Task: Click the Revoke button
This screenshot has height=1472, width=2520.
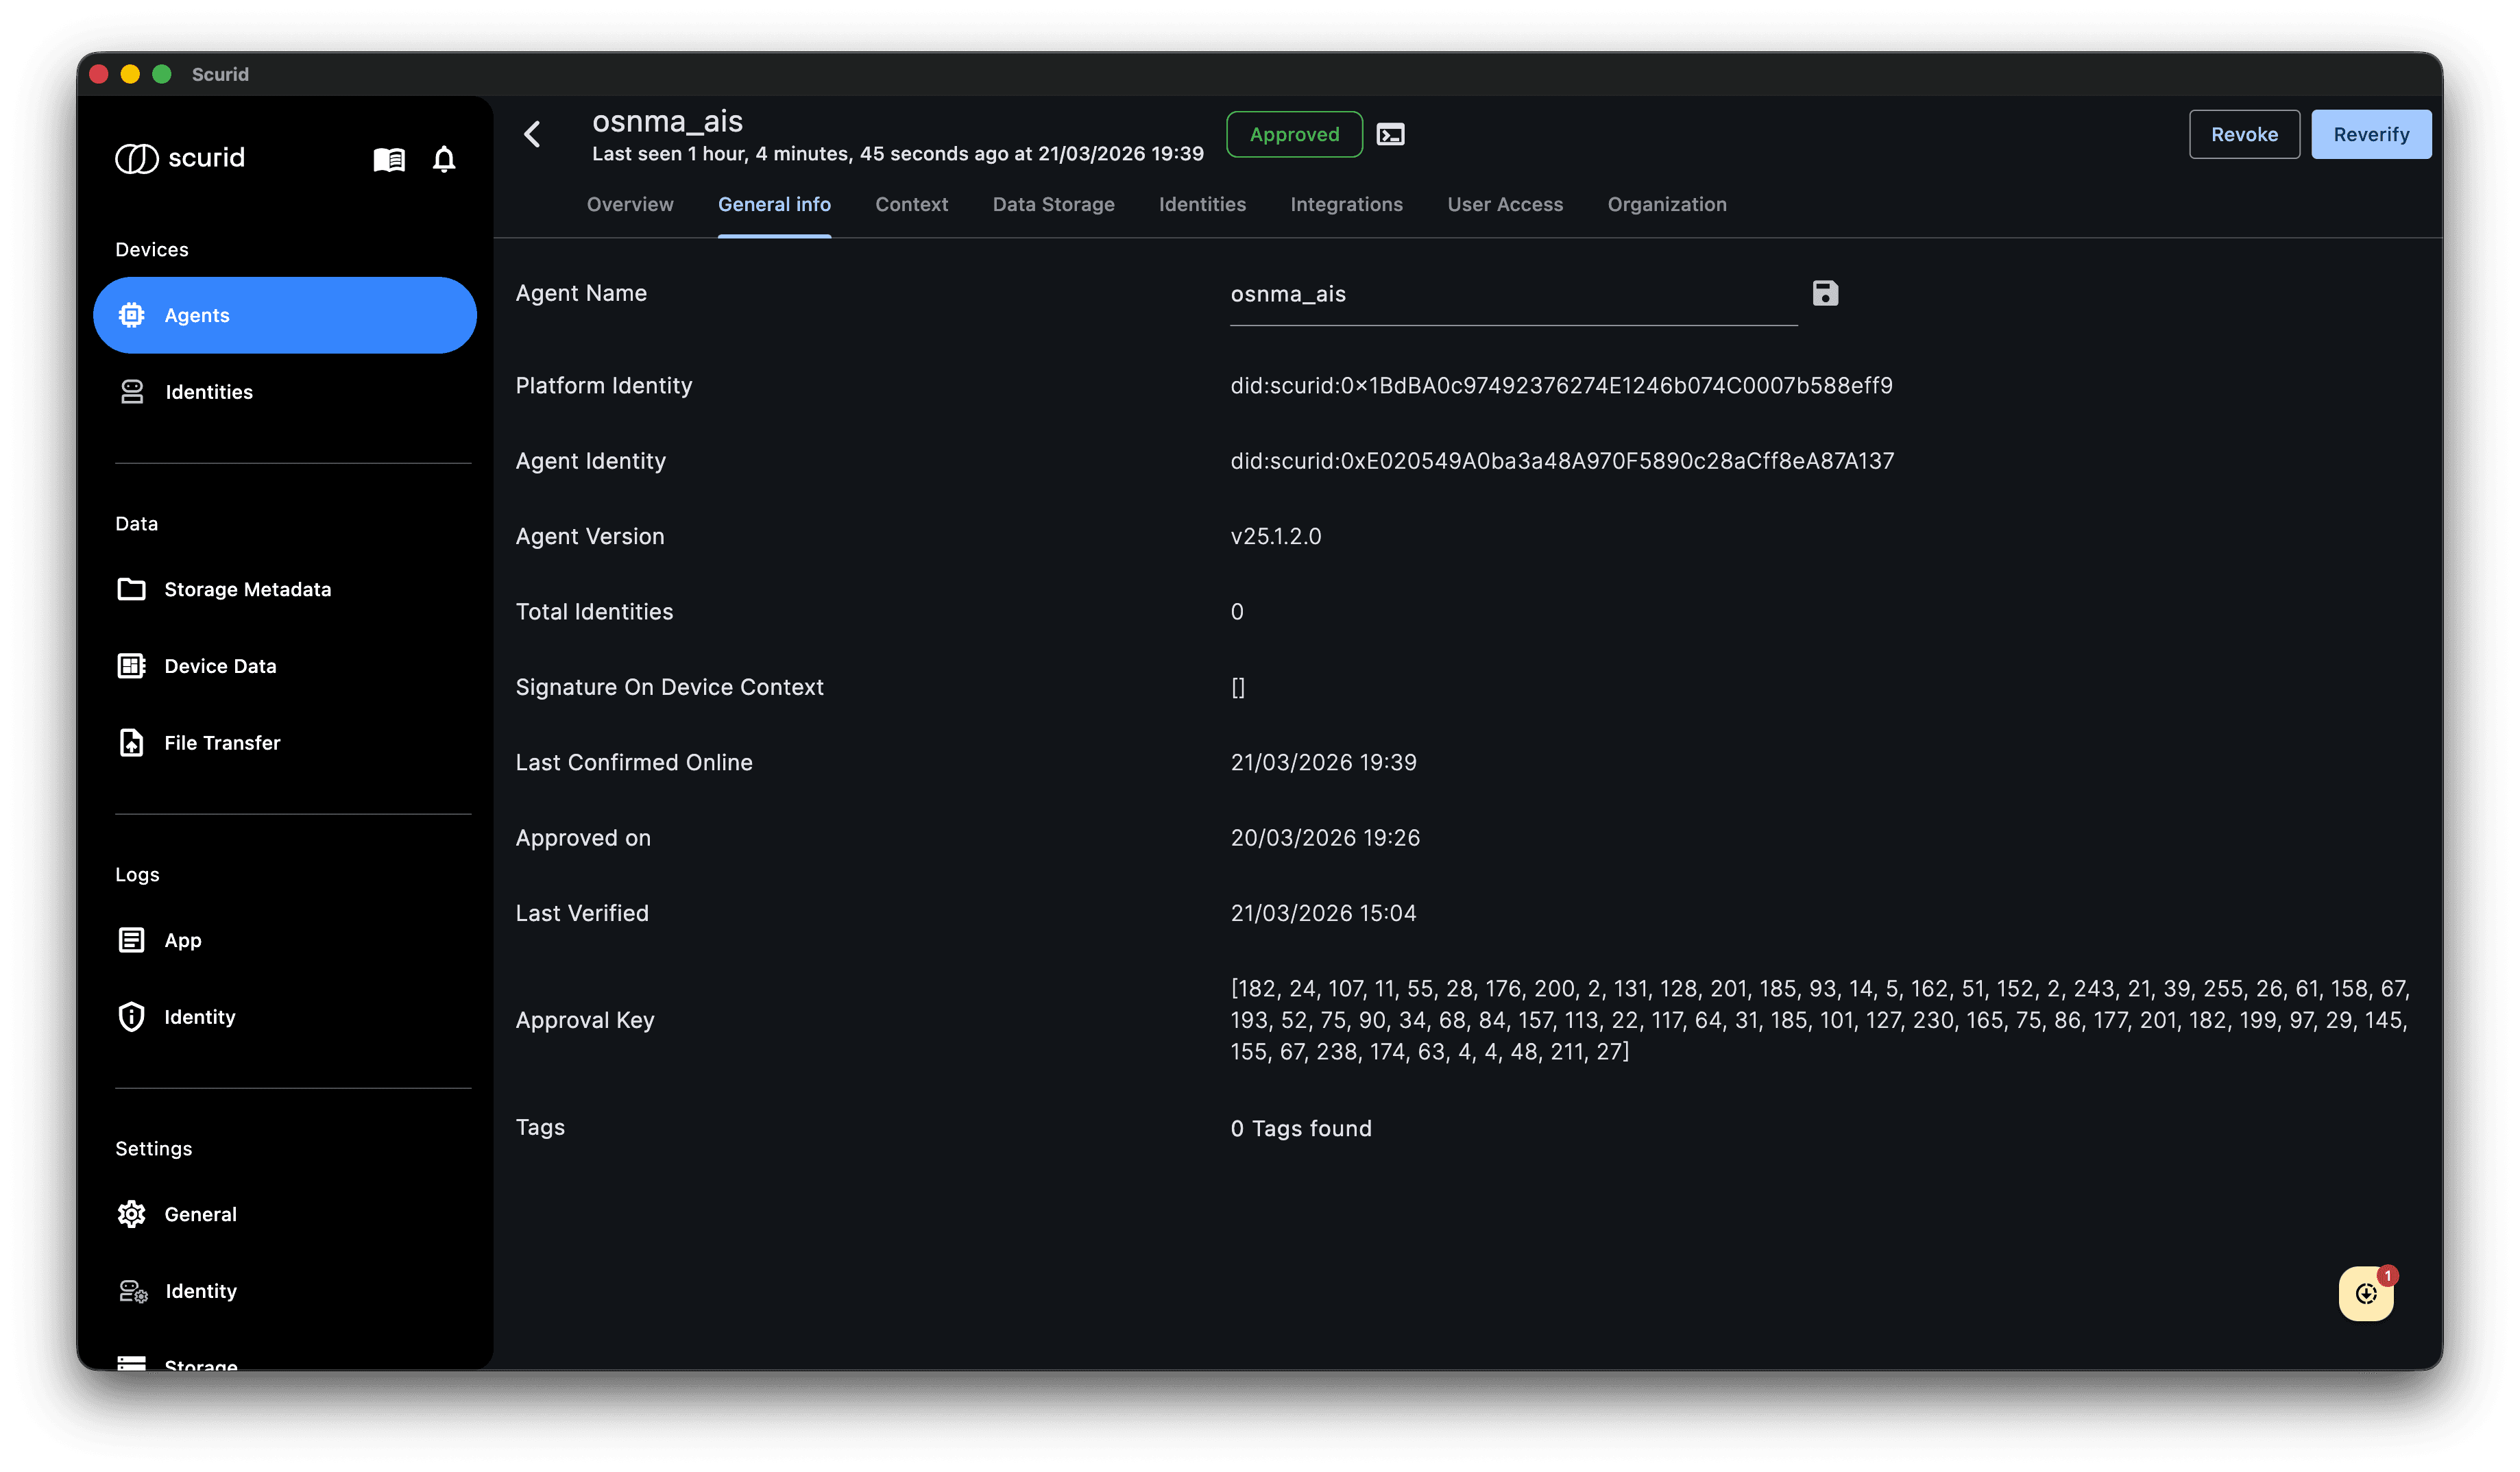Action: pyautogui.click(x=2244, y=134)
